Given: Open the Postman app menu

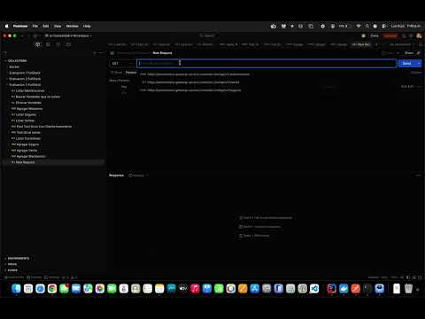Looking at the screenshot, I should point(20,27).
